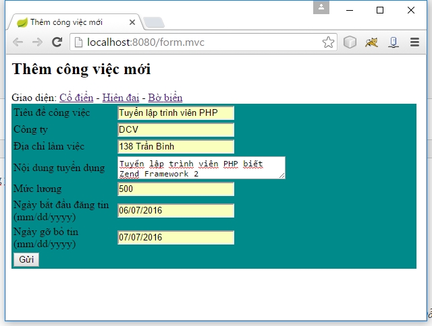Select the page icon in the address bar
Screen dimensions: 432x326
tap(78, 42)
